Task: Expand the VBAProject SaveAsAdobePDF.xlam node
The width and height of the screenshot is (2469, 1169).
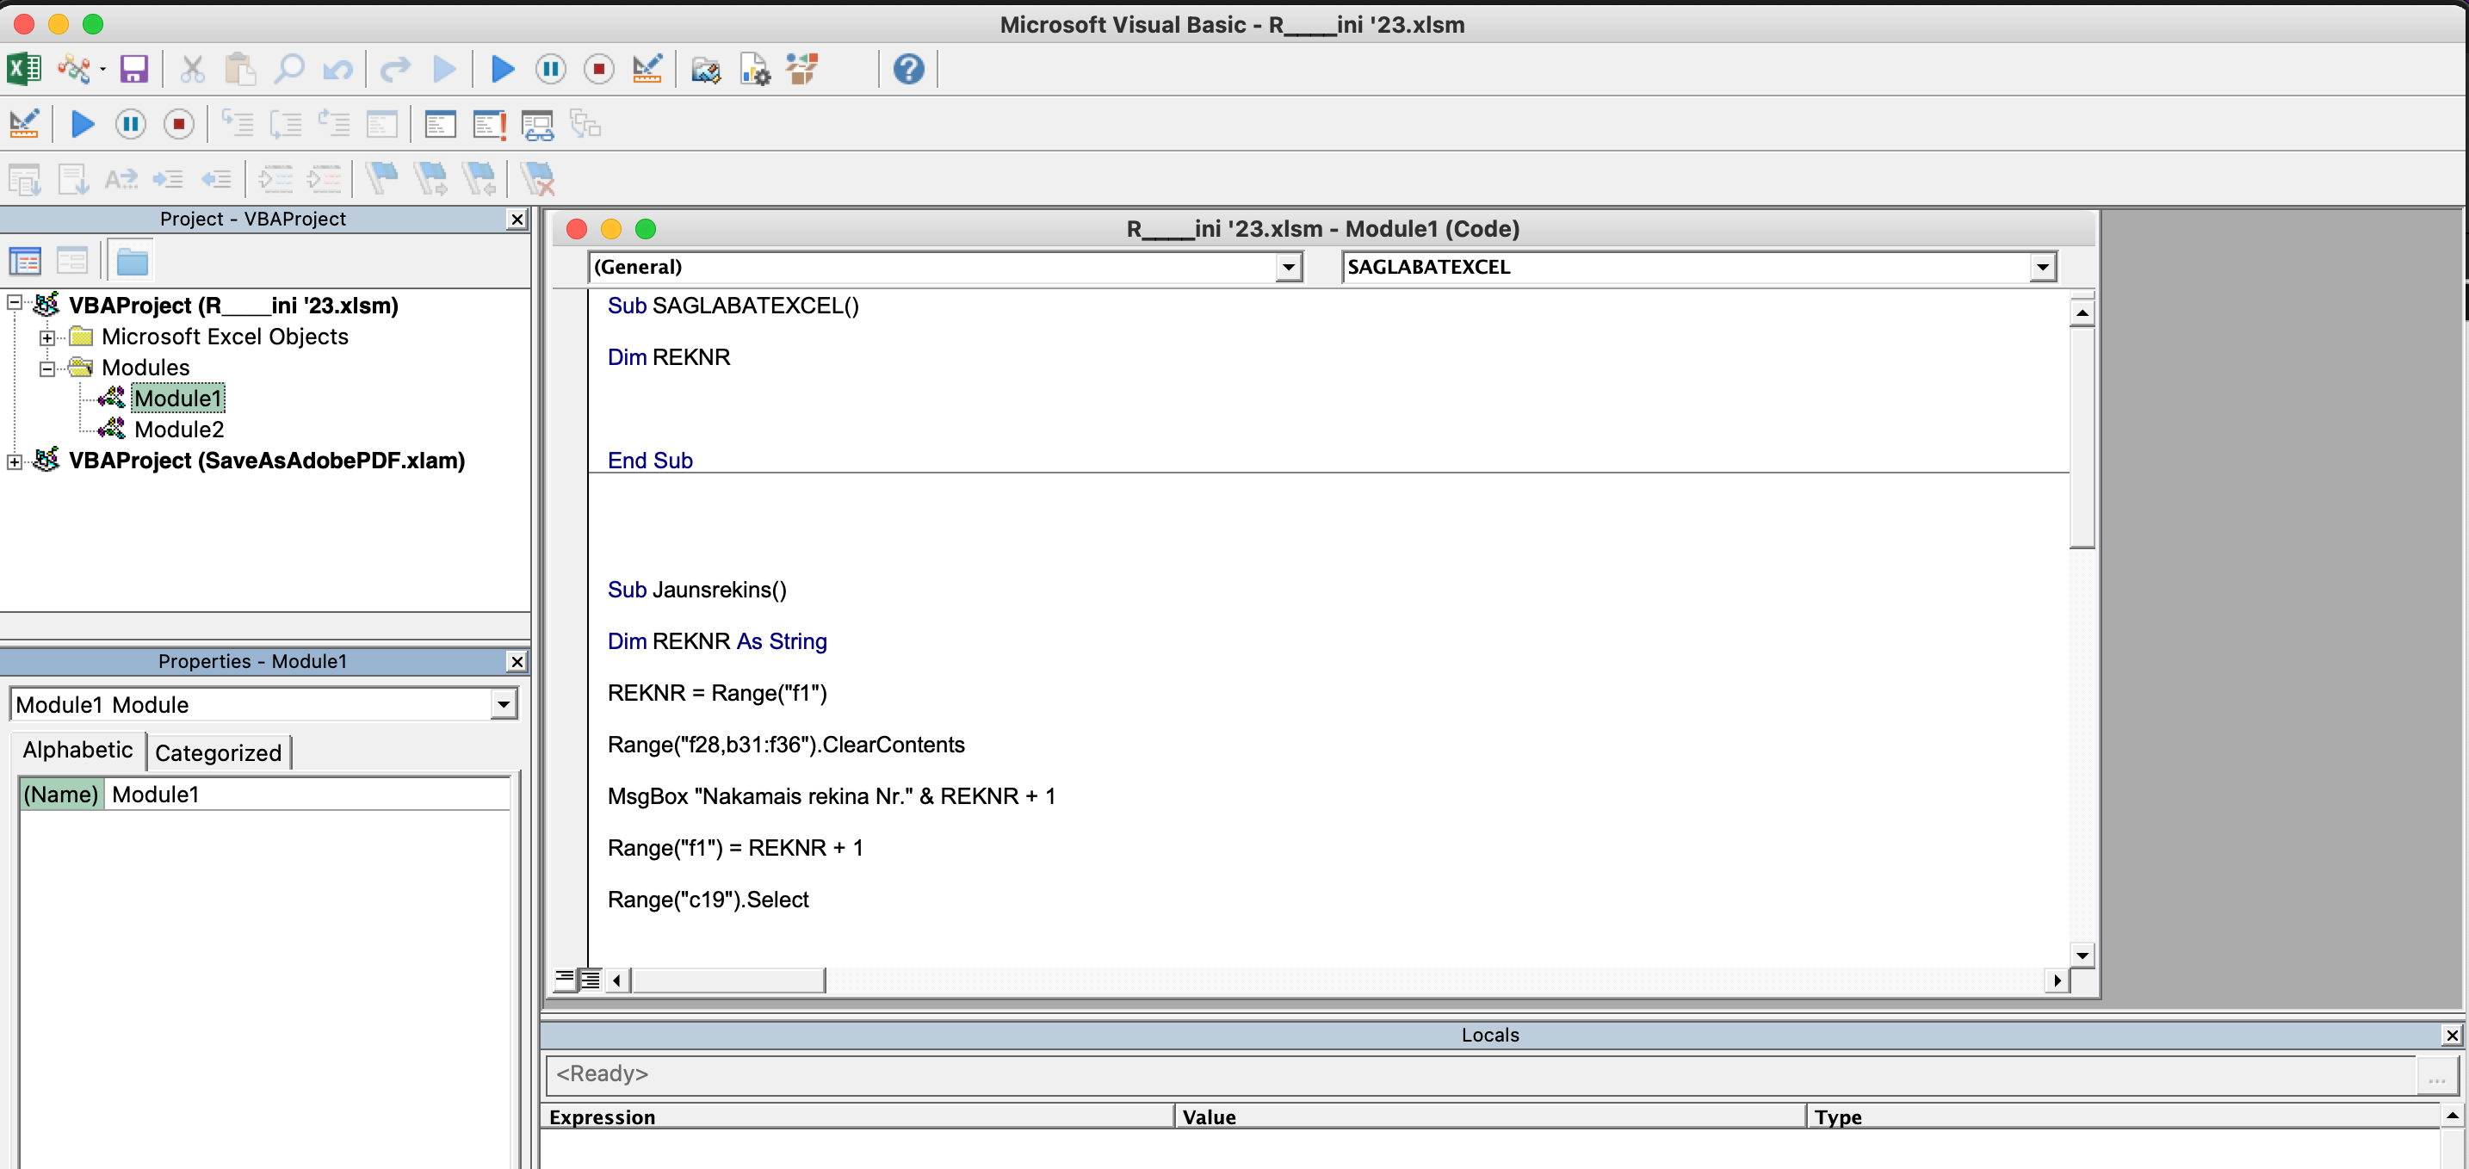Action: [14, 461]
